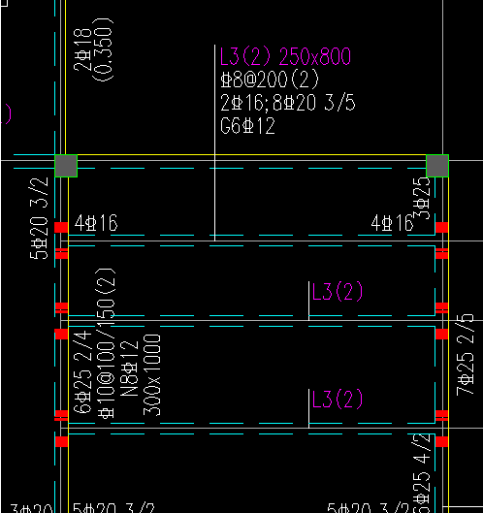Screen dimensions: 483x513
Task: Select the vertical 5⌀20 3/2 annotation
Action: tap(39, 218)
